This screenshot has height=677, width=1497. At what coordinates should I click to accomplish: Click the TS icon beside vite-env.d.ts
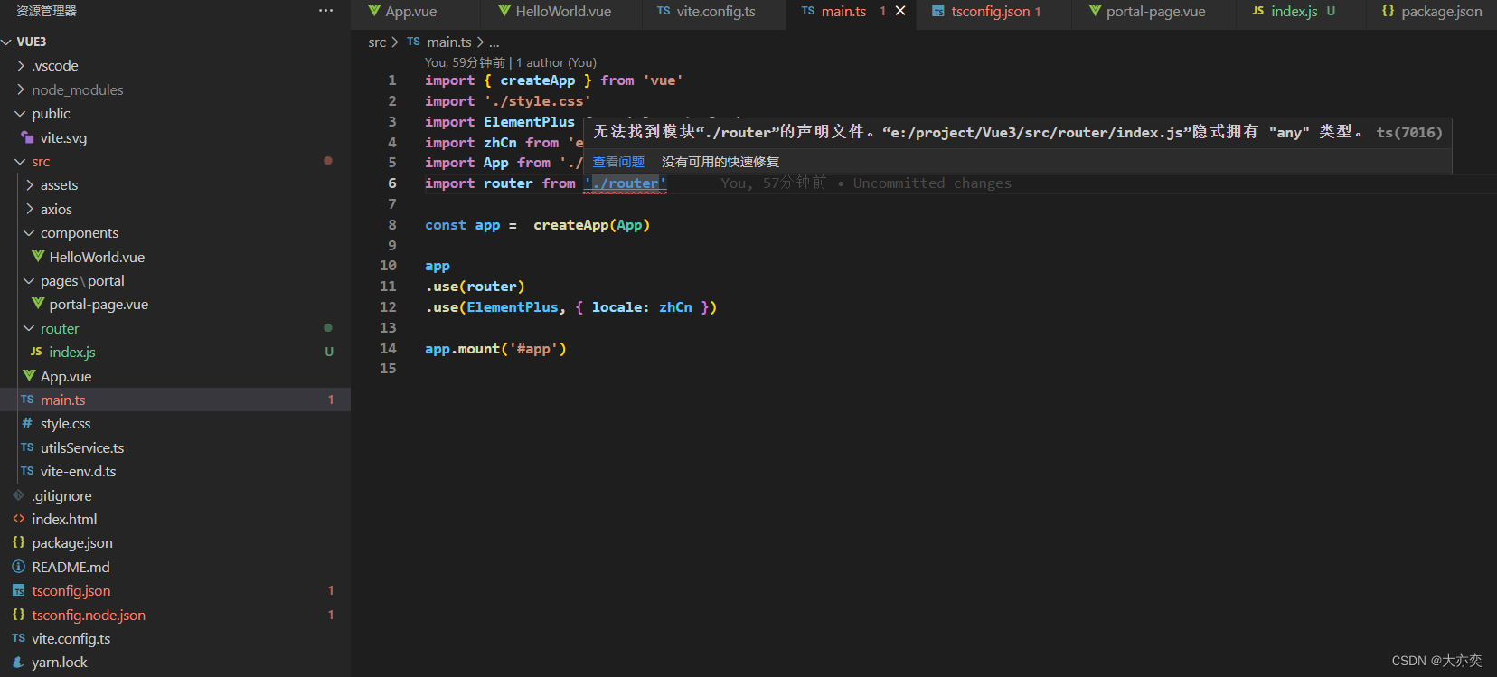click(27, 471)
